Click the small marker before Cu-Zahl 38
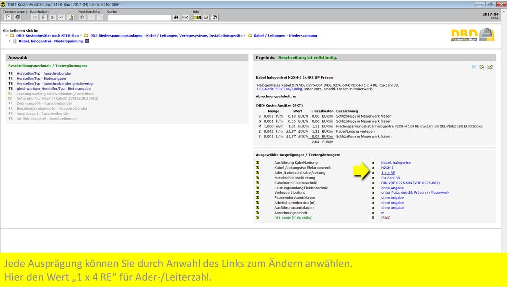 coord(373,178)
